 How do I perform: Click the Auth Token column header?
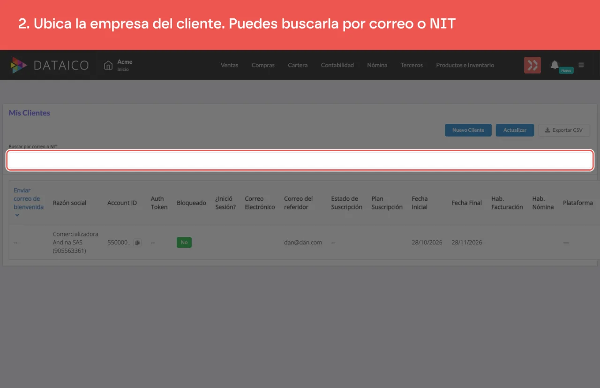(x=159, y=203)
